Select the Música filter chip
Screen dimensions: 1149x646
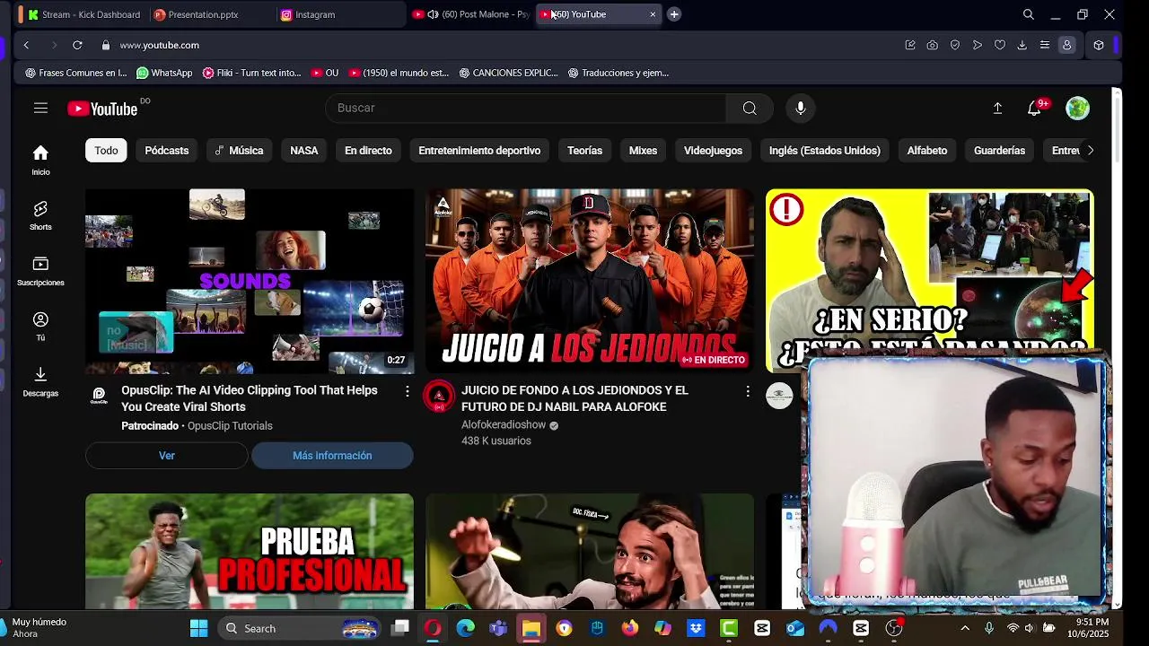(239, 151)
